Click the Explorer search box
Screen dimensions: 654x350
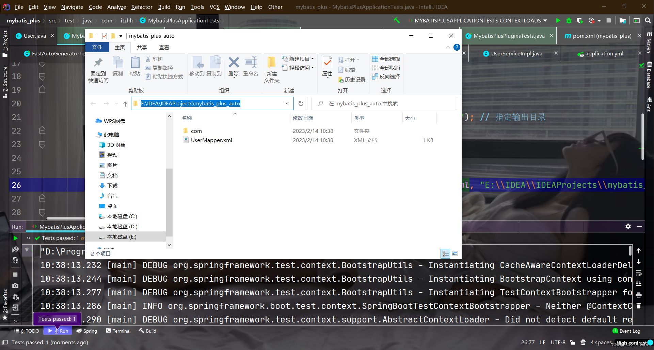pos(384,104)
